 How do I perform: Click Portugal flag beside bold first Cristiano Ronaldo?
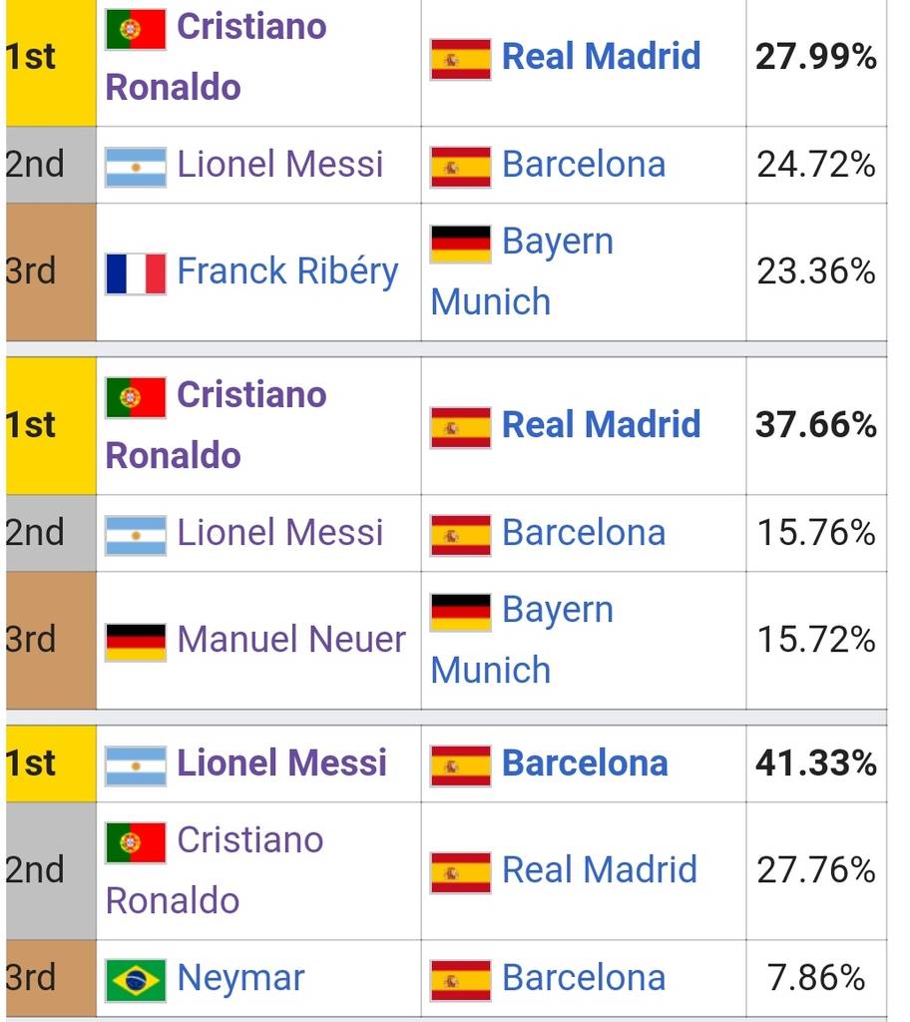pyautogui.click(x=136, y=29)
